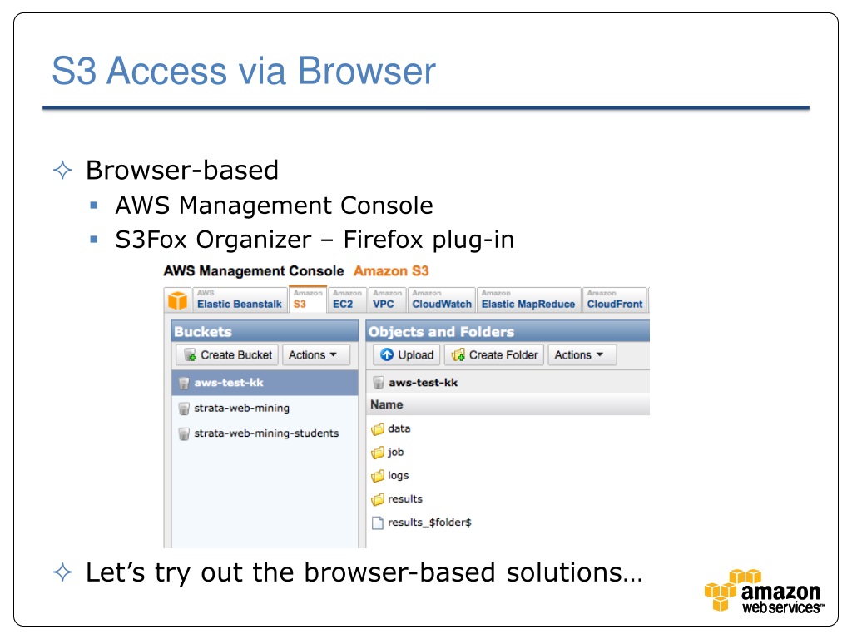The height and width of the screenshot is (639, 852).
Task: Switch to the Amazon S3 tab
Action: 308,300
